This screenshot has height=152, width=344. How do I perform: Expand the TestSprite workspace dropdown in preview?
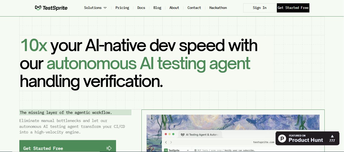(188, 150)
